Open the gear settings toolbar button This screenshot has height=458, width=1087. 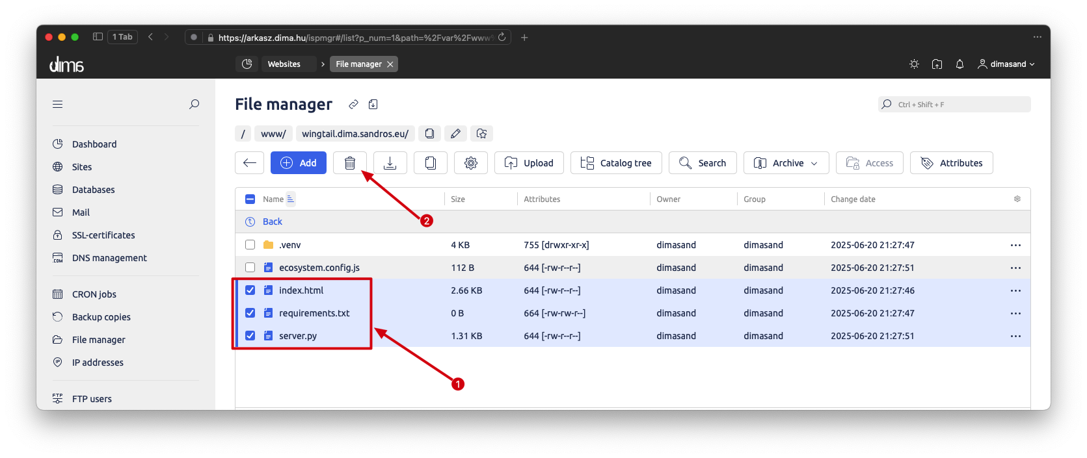click(471, 163)
